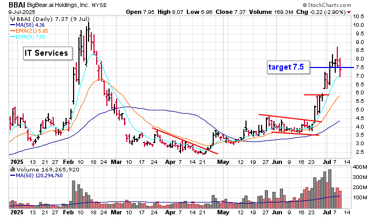This screenshot has width=376, height=217.
Task: Select the High 8.07 value
Action: coord(171,12)
